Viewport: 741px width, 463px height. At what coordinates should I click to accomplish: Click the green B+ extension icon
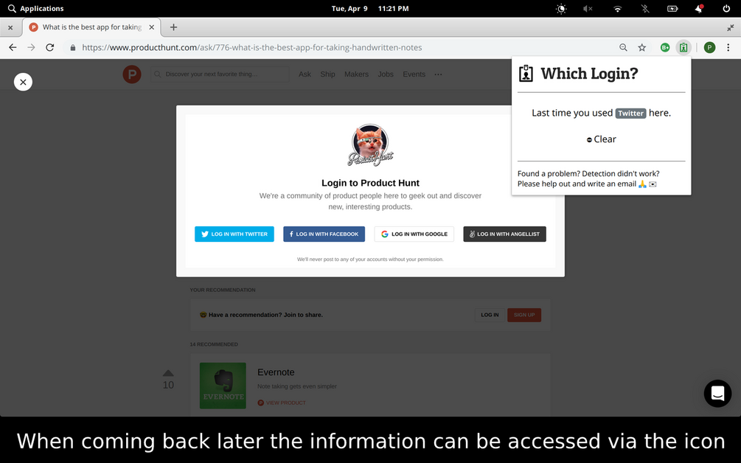pos(665,47)
